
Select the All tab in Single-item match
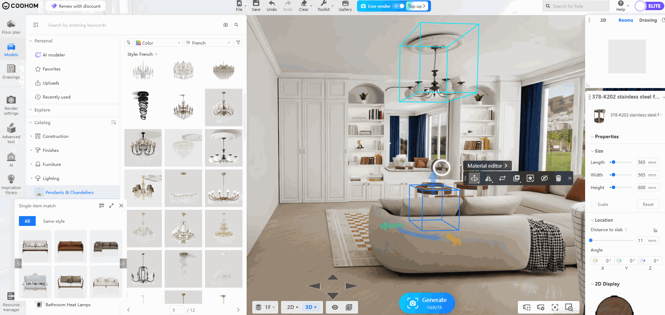coord(27,221)
